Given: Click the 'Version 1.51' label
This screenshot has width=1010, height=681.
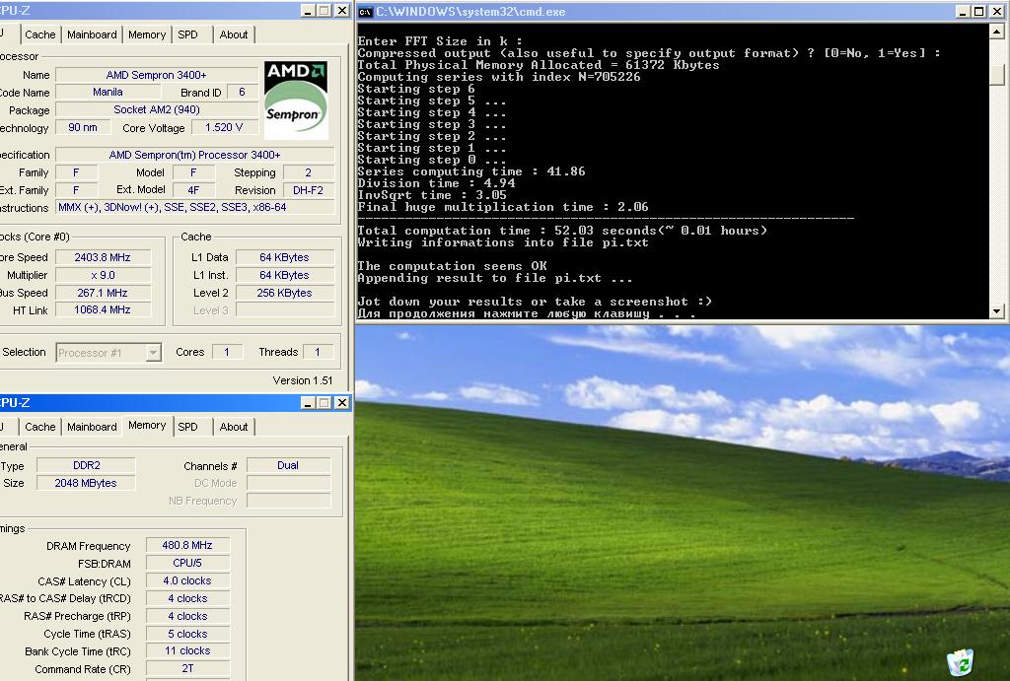Looking at the screenshot, I should 303,380.
